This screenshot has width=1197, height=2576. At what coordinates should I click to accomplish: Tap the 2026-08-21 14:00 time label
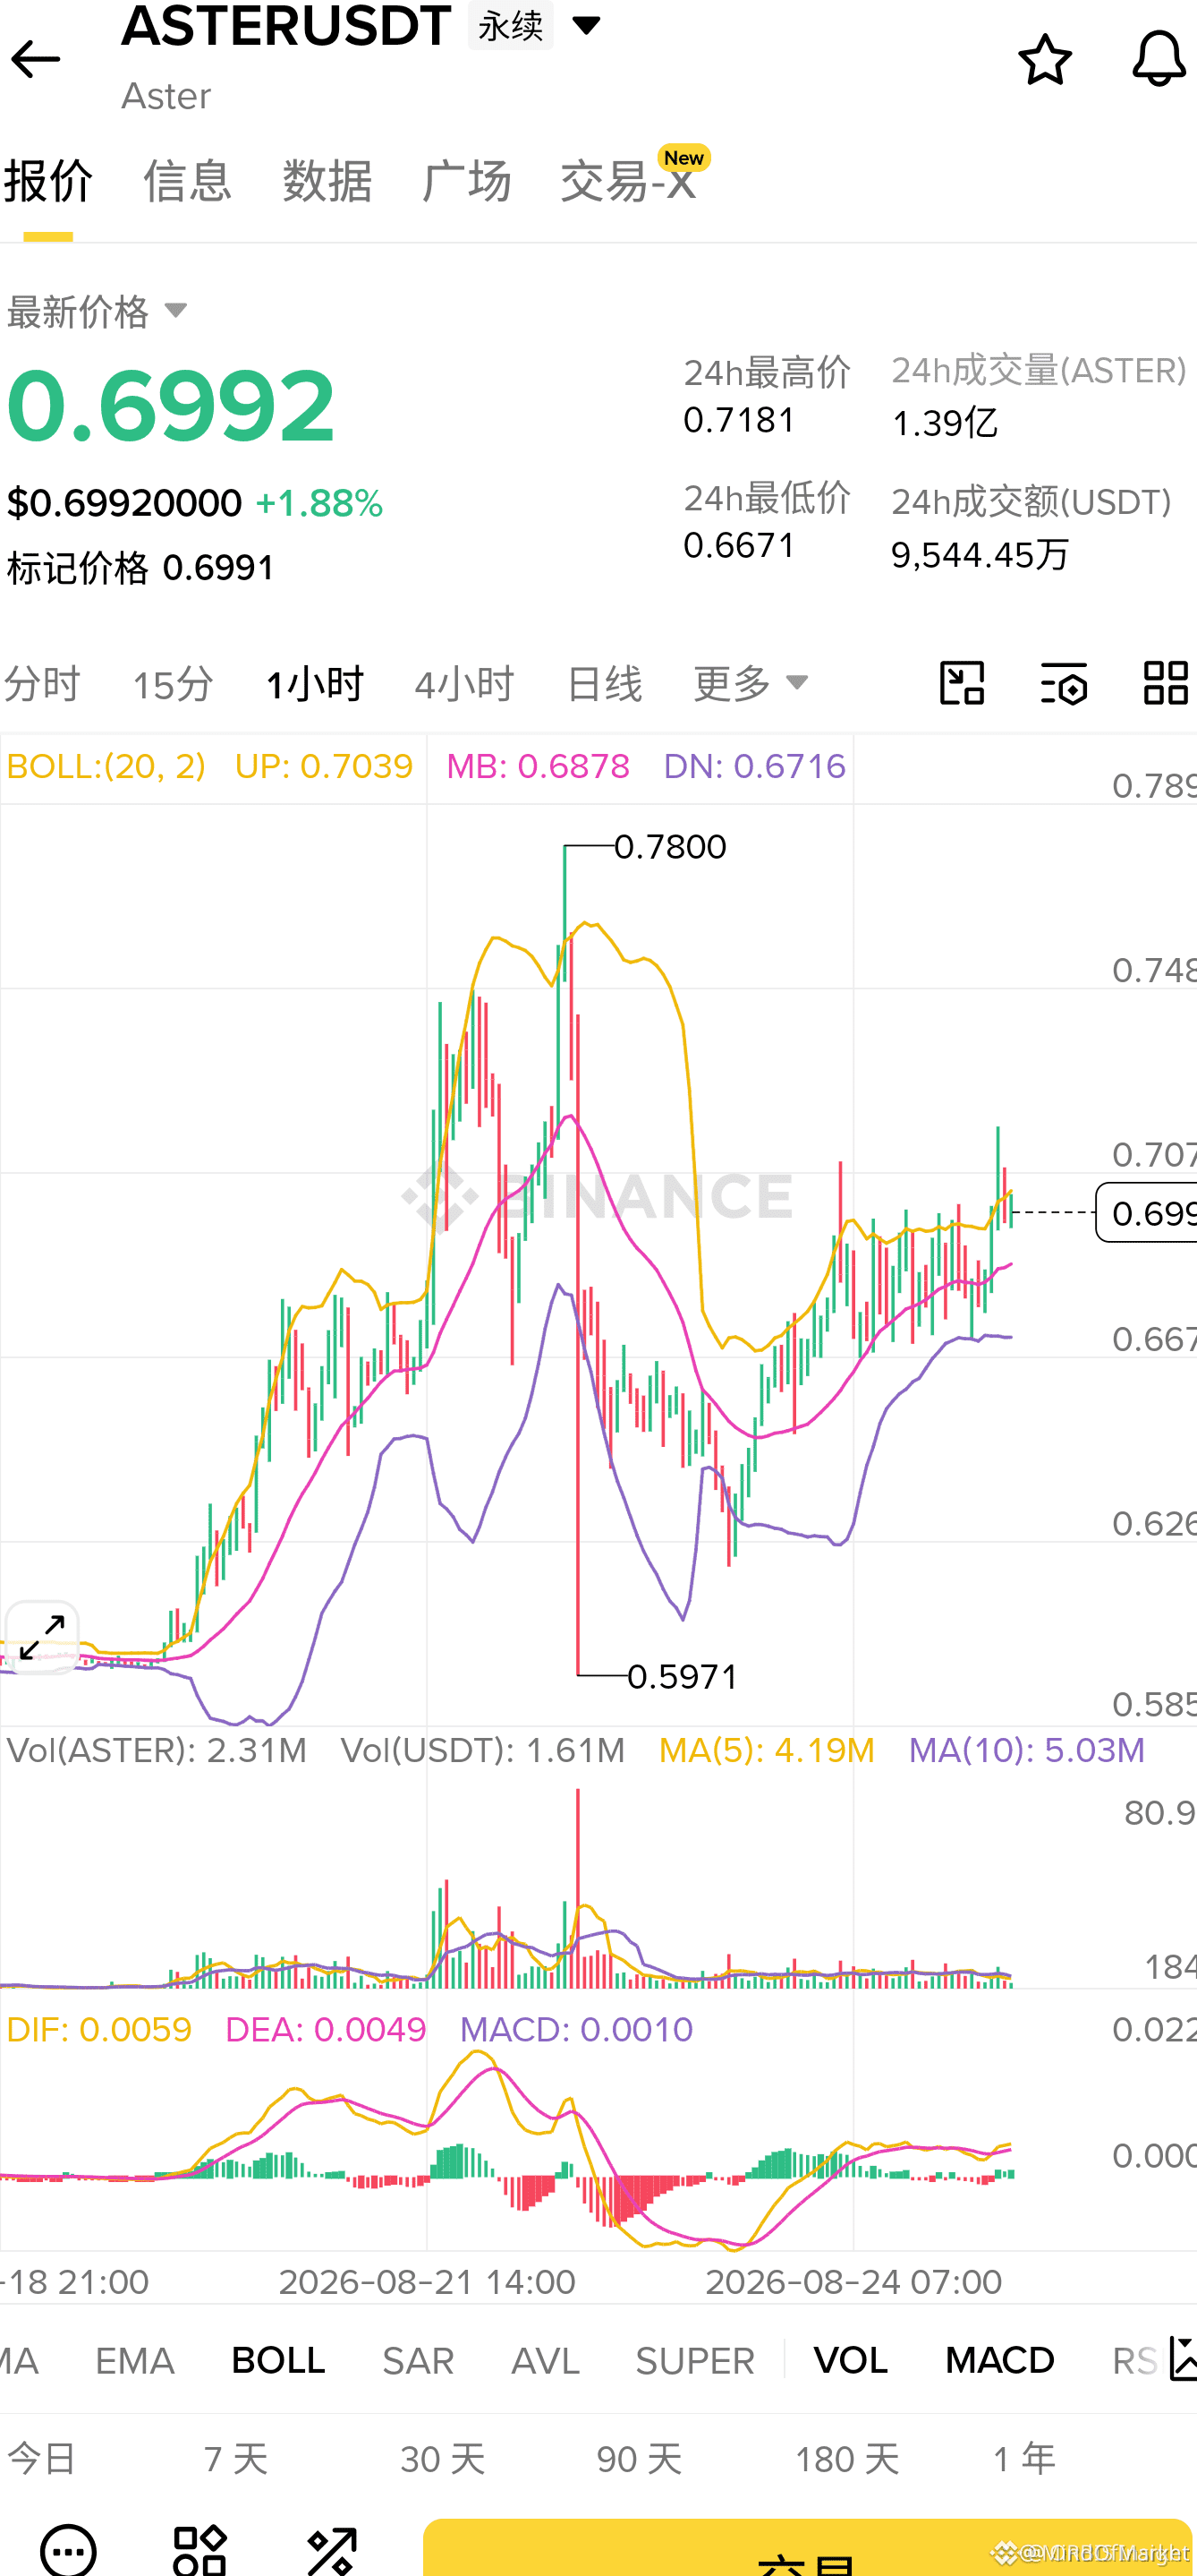(x=427, y=2282)
